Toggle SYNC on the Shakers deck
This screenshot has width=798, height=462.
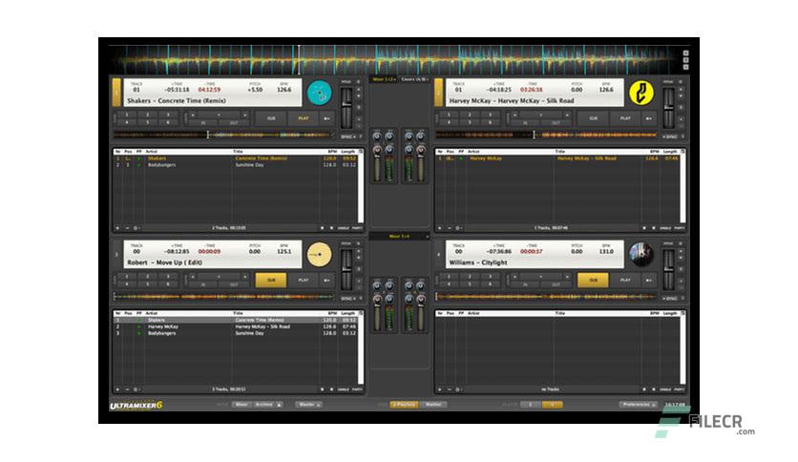[347, 136]
